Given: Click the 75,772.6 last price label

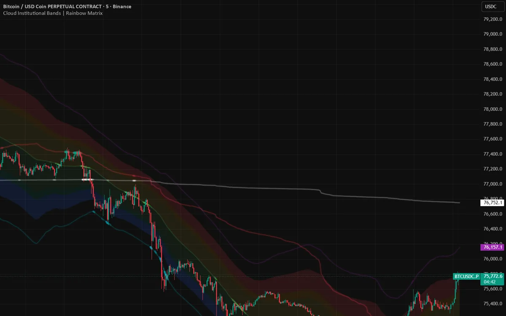Looking at the screenshot, I should click(492, 276).
